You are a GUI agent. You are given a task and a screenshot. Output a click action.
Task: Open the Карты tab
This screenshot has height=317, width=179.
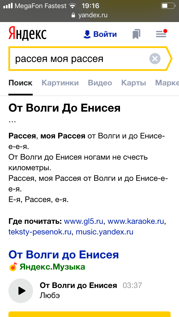pos(134,83)
